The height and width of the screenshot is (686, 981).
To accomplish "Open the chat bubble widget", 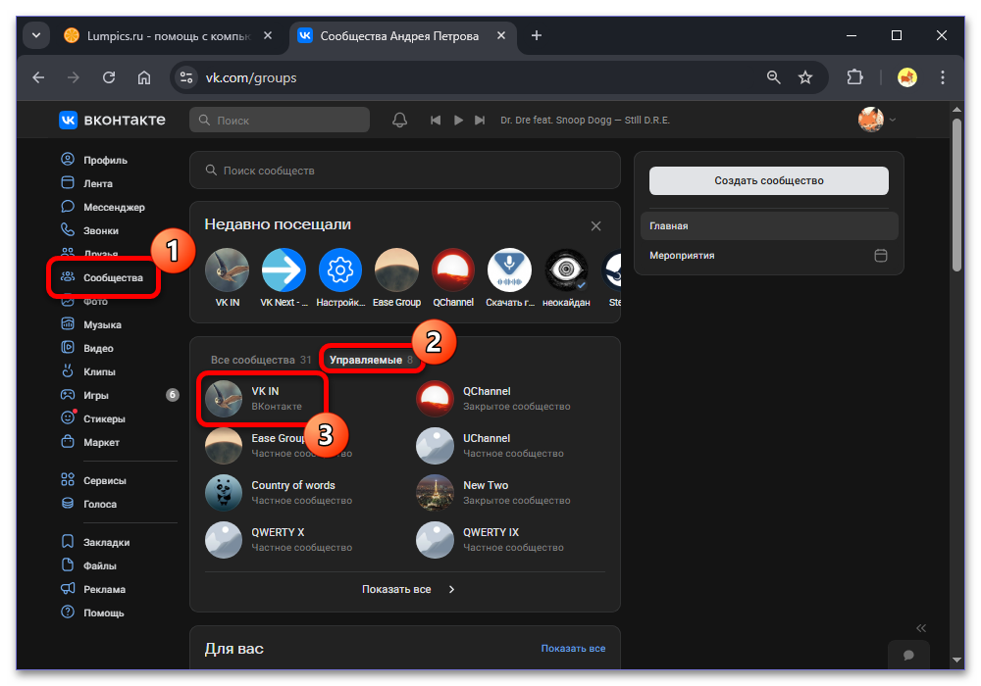I will click(x=908, y=655).
